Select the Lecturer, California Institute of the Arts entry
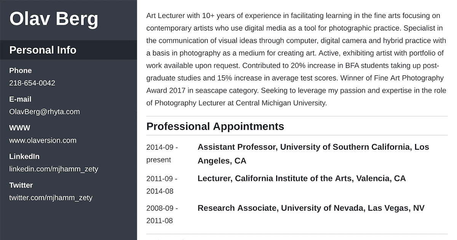The image size is (457, 240). coord(302,178)
